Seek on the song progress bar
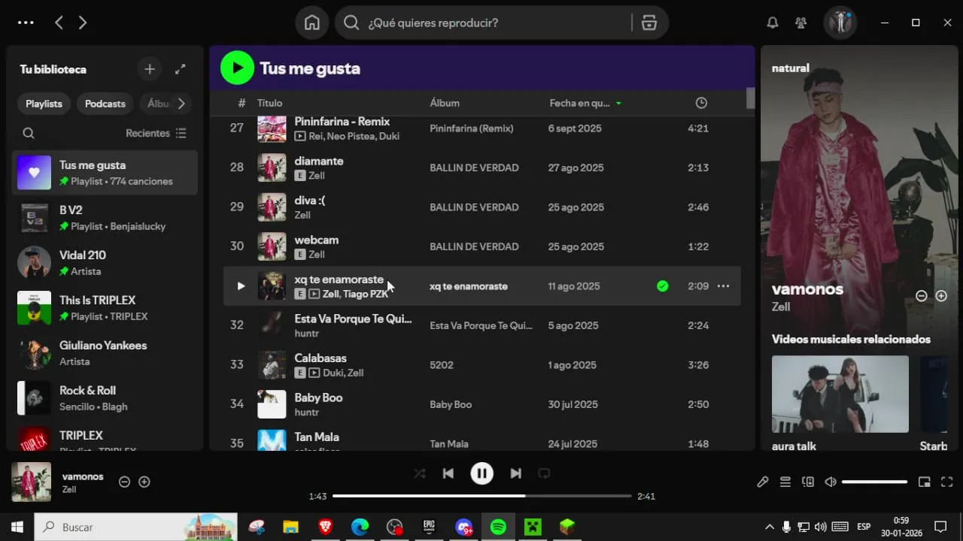The image size is (963, 541). [x=482, y=496]
